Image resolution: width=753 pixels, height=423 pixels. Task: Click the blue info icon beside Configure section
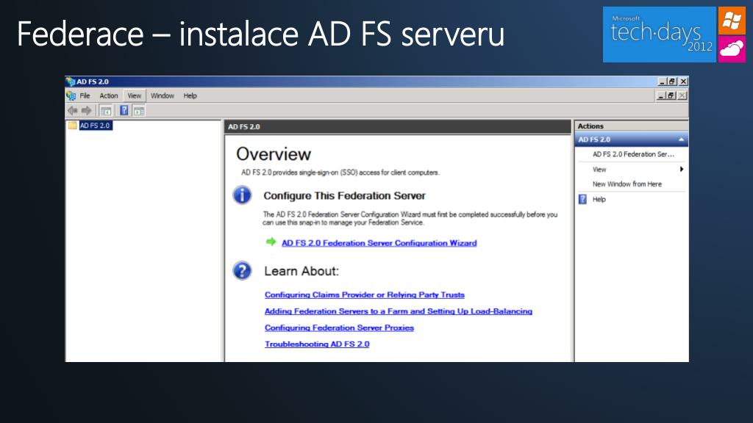(242, 195)
